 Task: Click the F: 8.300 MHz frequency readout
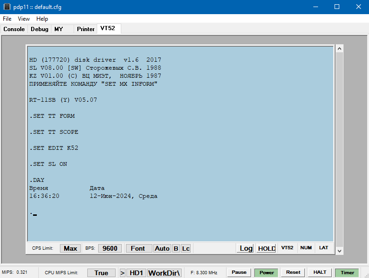click(204, 273)
